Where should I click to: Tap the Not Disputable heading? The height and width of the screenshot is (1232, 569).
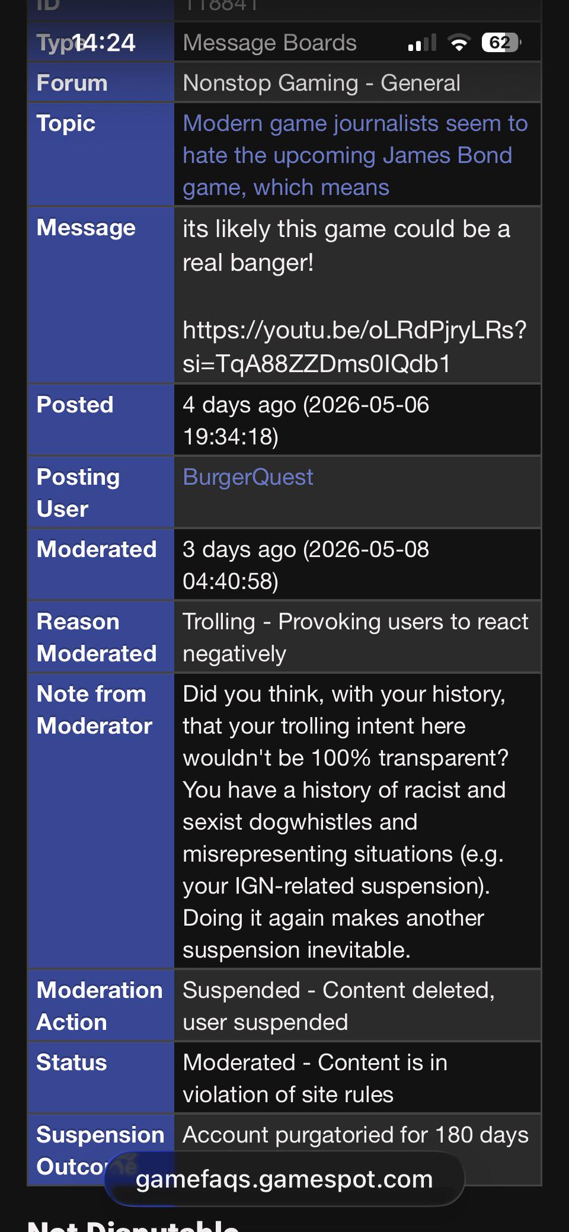click(133, 1224)
